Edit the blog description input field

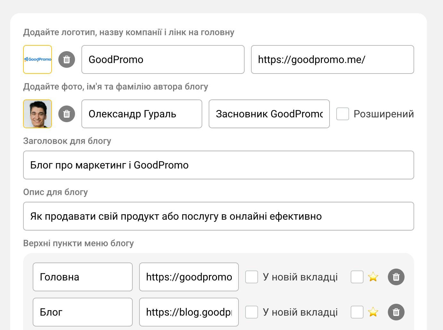coord(219,216)
